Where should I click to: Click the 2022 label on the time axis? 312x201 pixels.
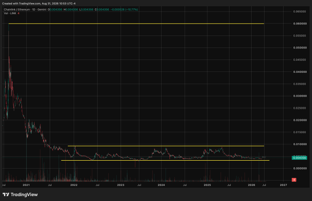(x=74, y=185)
